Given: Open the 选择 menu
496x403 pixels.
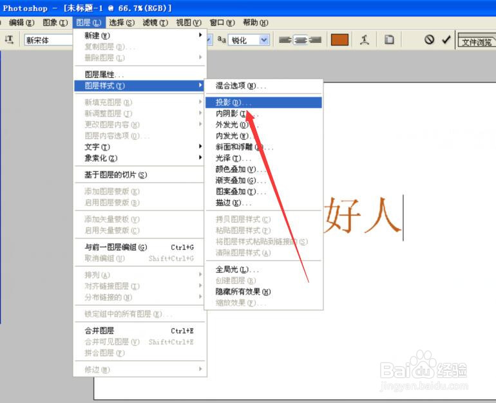Looking at the screenshot, I should [x=122, y=23].
